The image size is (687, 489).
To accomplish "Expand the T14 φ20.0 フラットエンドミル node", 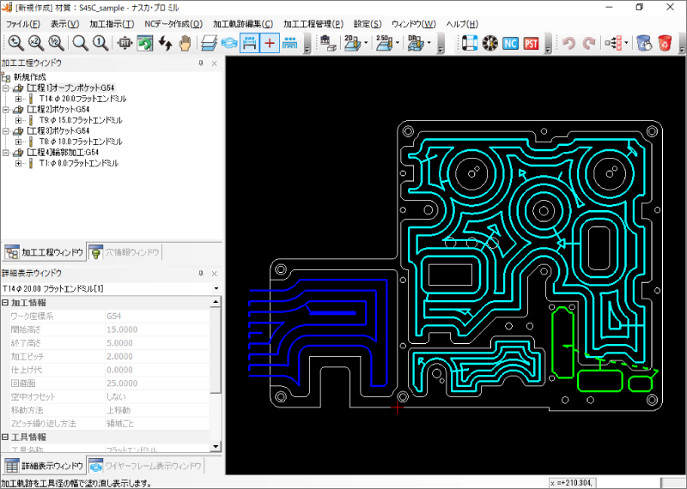I will [18, 99].
